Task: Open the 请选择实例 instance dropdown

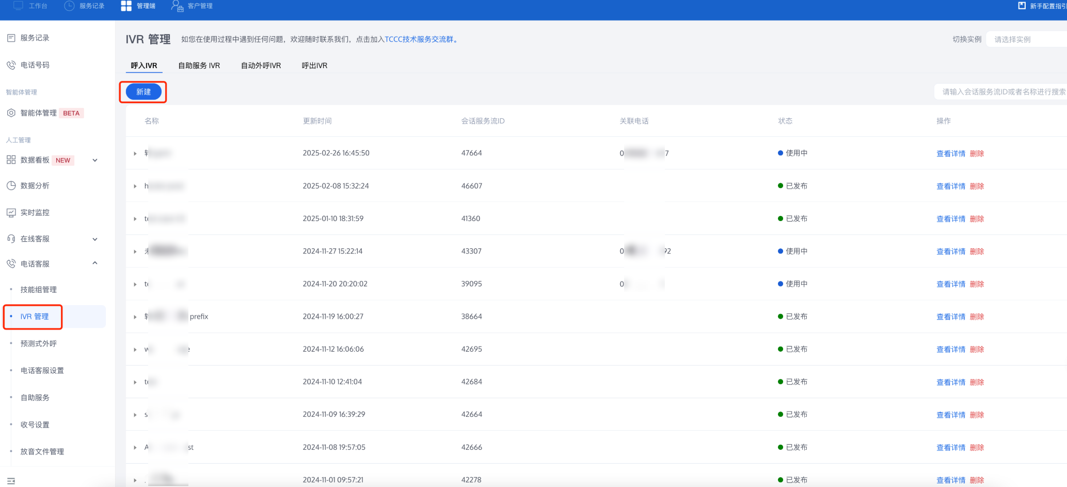Action: pyautogui.click(x=1027, y=39)
